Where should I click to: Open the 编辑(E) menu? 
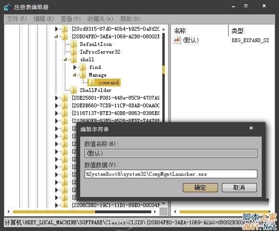coord(44,19)
